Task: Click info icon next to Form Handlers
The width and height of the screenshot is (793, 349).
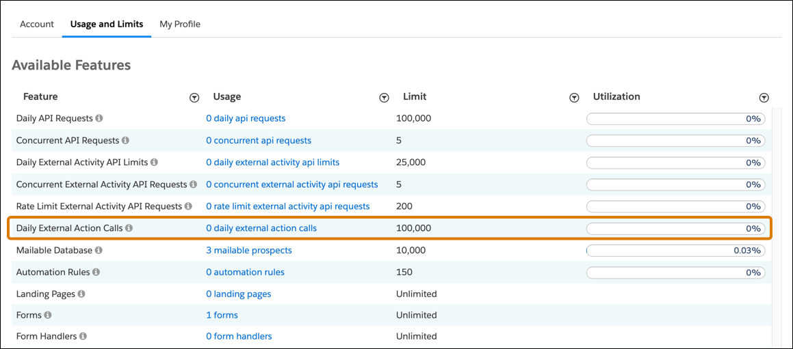Action: 83,337
